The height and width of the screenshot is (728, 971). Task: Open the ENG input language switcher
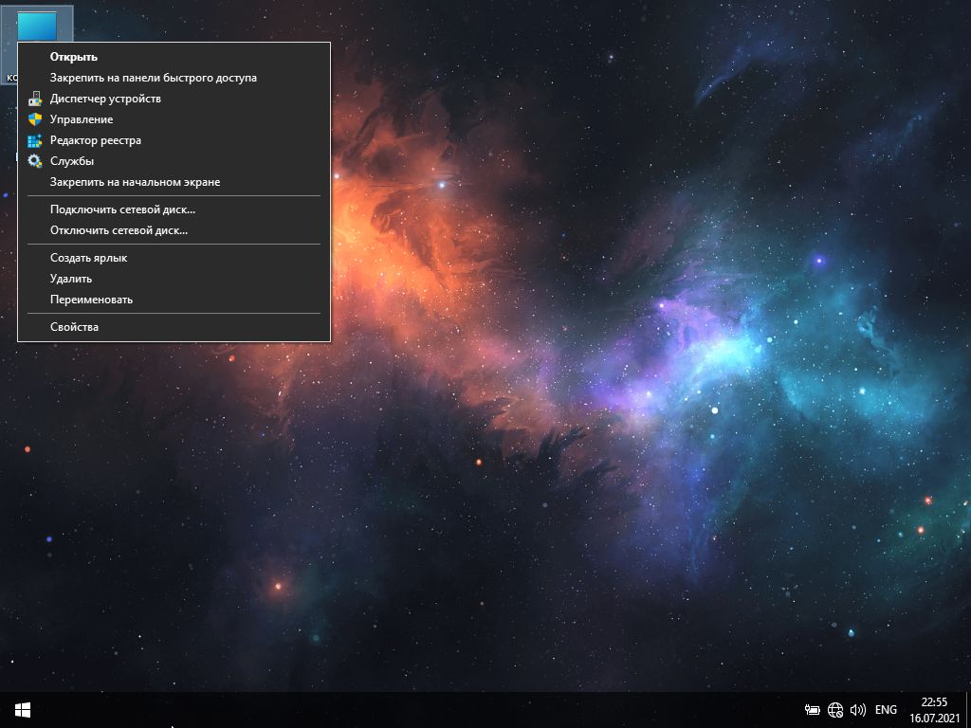(x=886, y=709)
